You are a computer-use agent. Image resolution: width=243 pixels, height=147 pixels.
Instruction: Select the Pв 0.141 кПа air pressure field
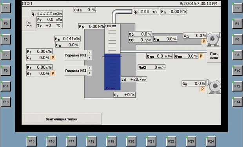pyautogui.click(x=67, y=39)
